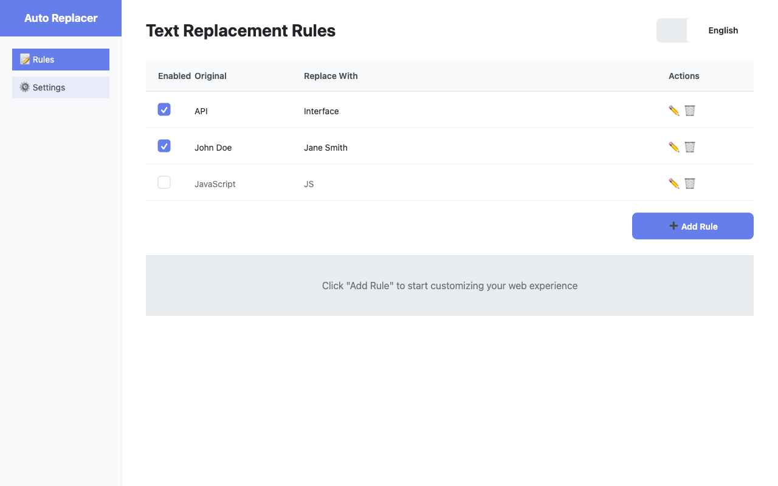
Task: Click the Auto Replacer header title
Action: (x=61, y=18)
